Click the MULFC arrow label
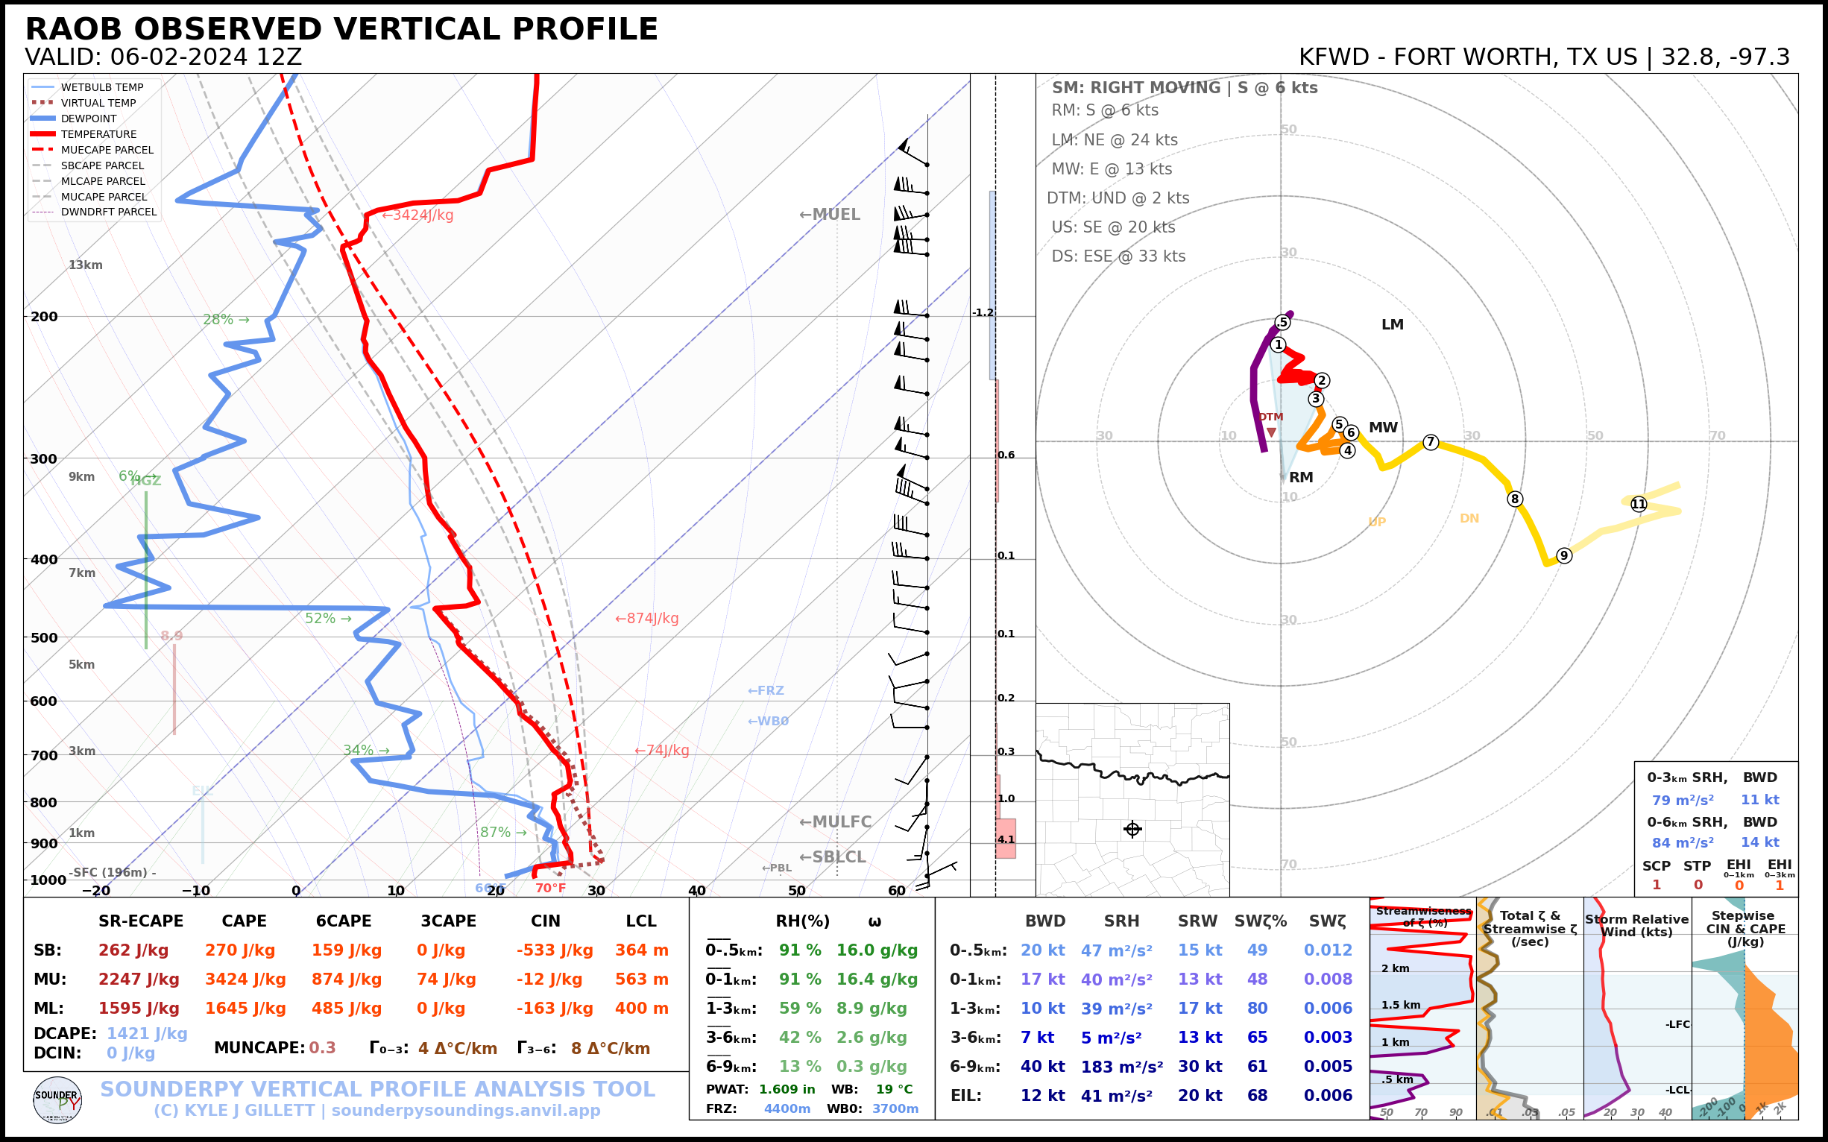This screenshot has width=1828, height=1142. point(835,821)
